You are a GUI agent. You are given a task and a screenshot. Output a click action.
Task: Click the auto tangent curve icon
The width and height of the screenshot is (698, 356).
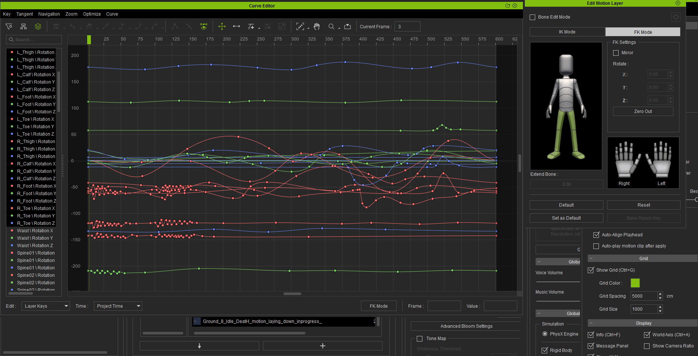coord(56,26)
